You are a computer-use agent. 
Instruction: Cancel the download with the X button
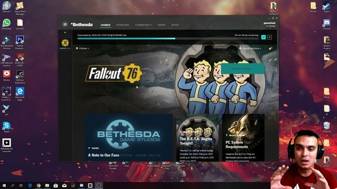click(269, 37)
